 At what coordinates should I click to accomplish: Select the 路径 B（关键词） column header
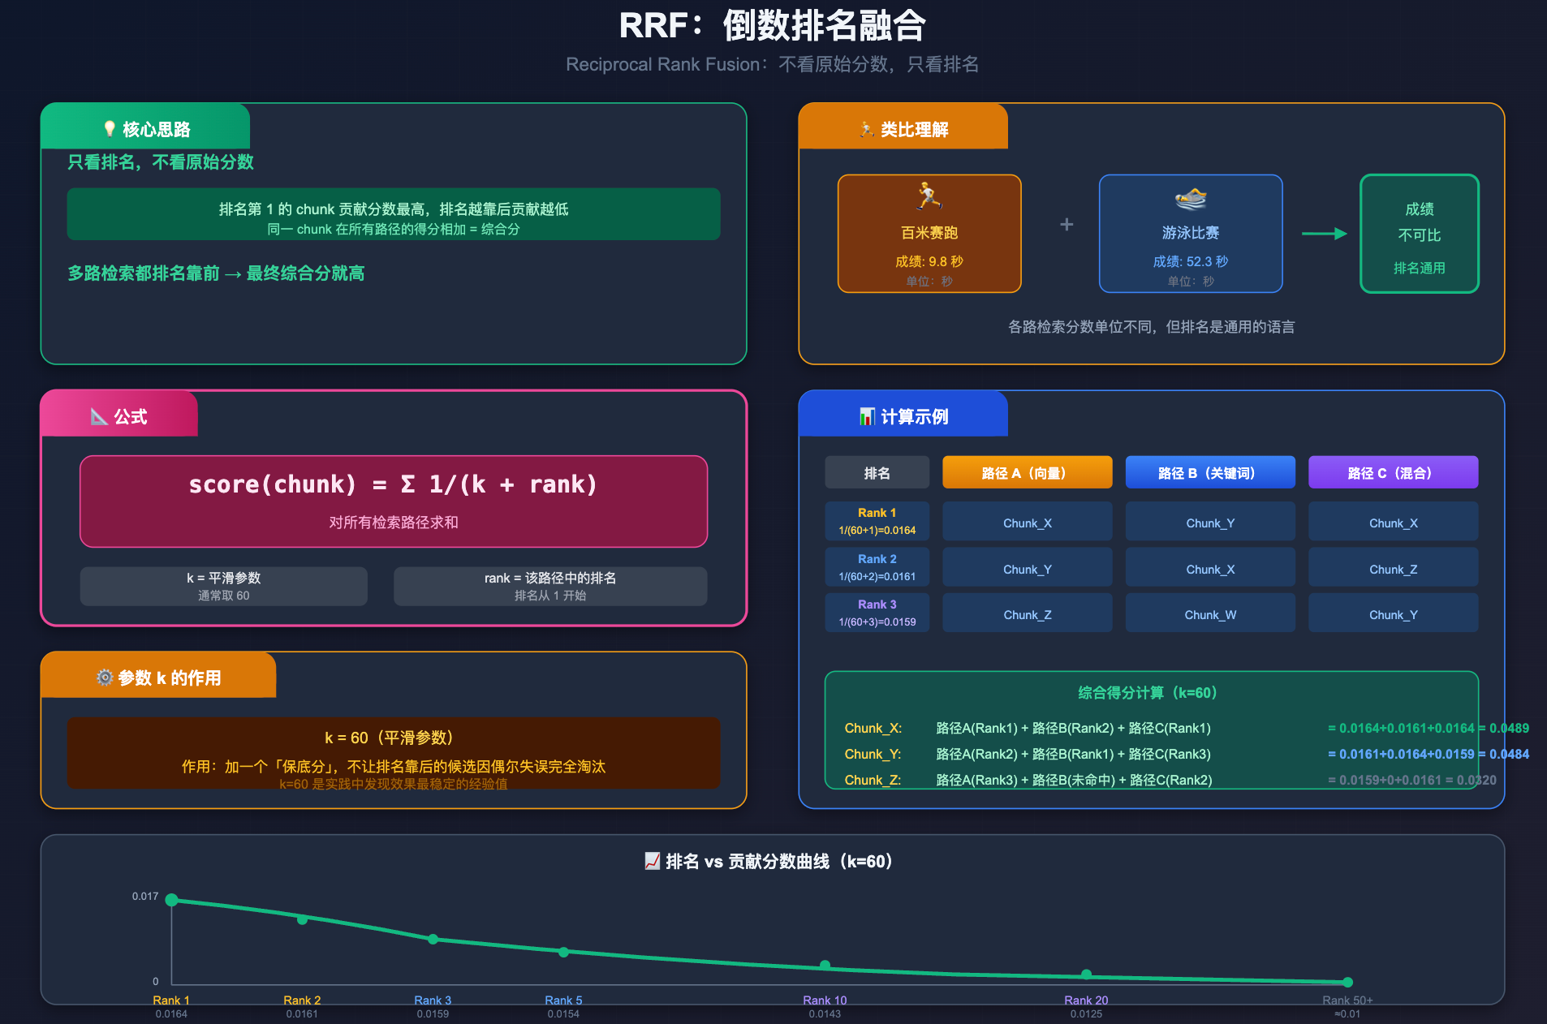coord(1209,472)
